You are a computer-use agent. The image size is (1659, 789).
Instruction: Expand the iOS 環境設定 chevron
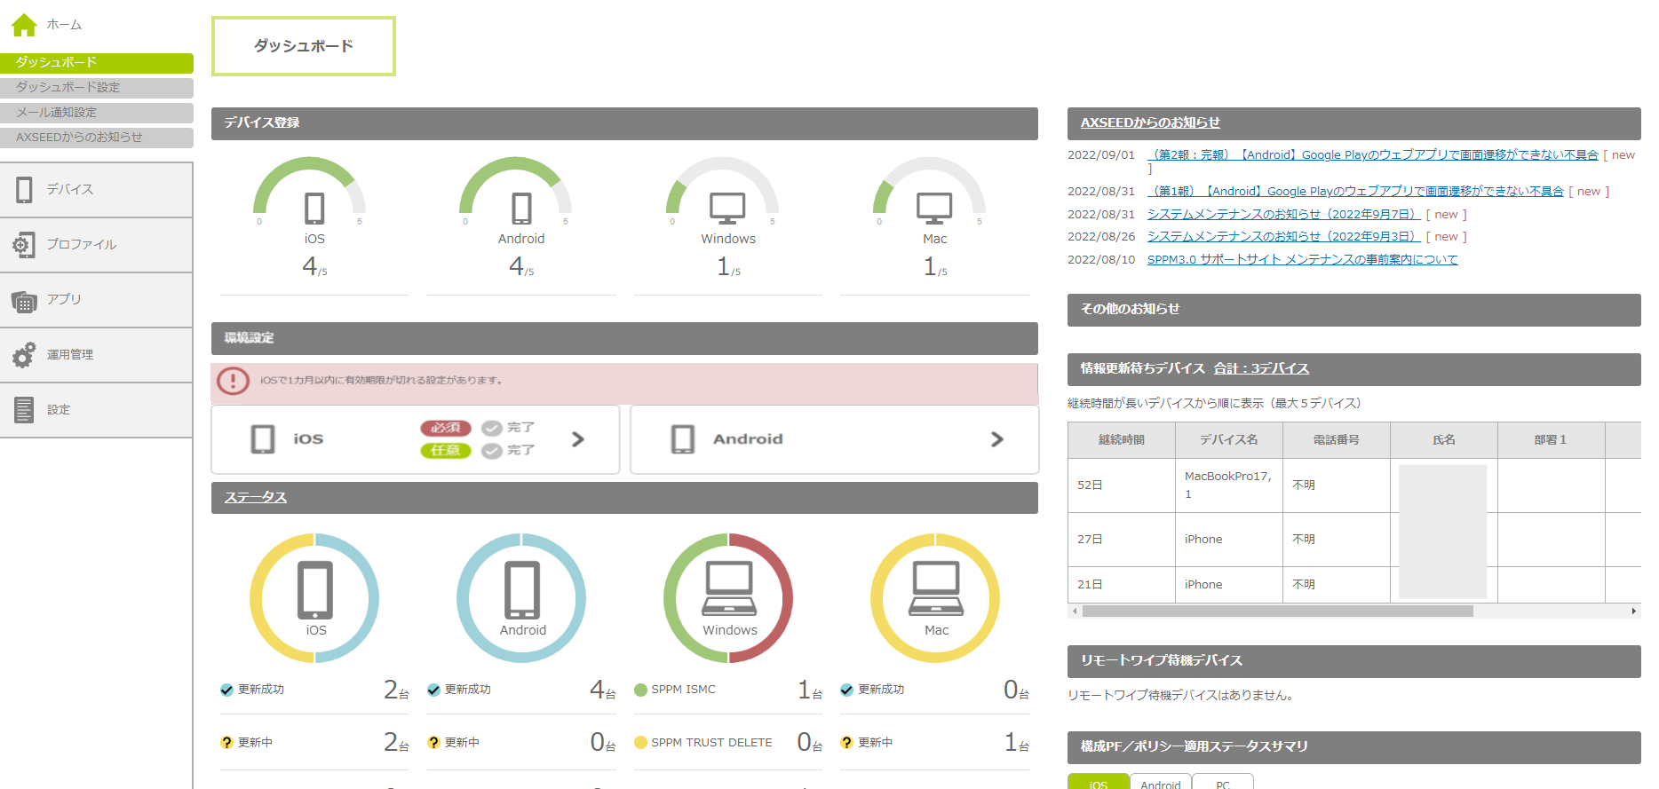tap(578, 439)
